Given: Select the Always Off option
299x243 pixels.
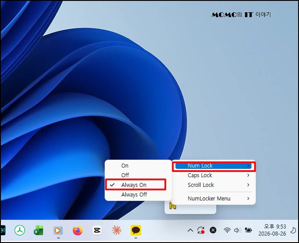Looking at the screenshot, I should click(x=138, y=194).
